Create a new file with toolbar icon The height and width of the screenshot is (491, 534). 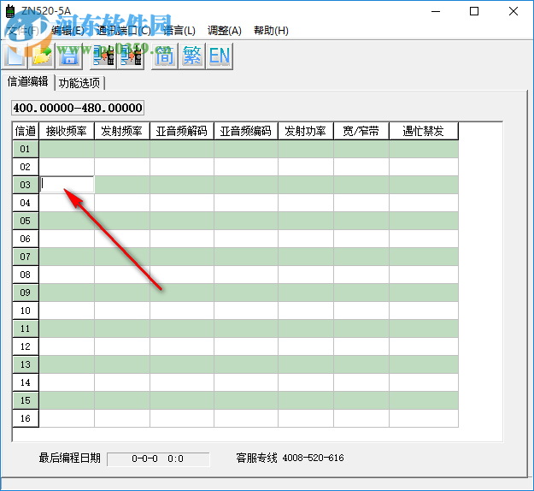tap(15, 56)
